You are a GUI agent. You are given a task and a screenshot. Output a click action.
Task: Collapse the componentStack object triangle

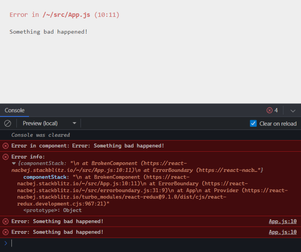click(x=14, y=163)
